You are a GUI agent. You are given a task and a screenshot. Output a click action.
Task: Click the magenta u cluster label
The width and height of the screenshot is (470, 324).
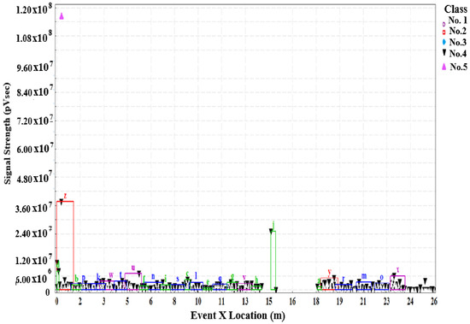point(133,268)
